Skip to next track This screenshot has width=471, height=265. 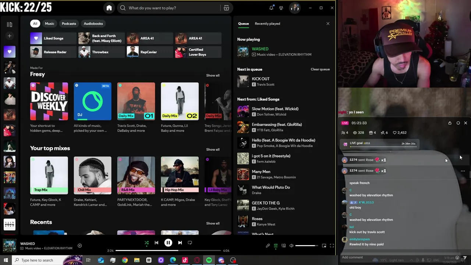180,243
